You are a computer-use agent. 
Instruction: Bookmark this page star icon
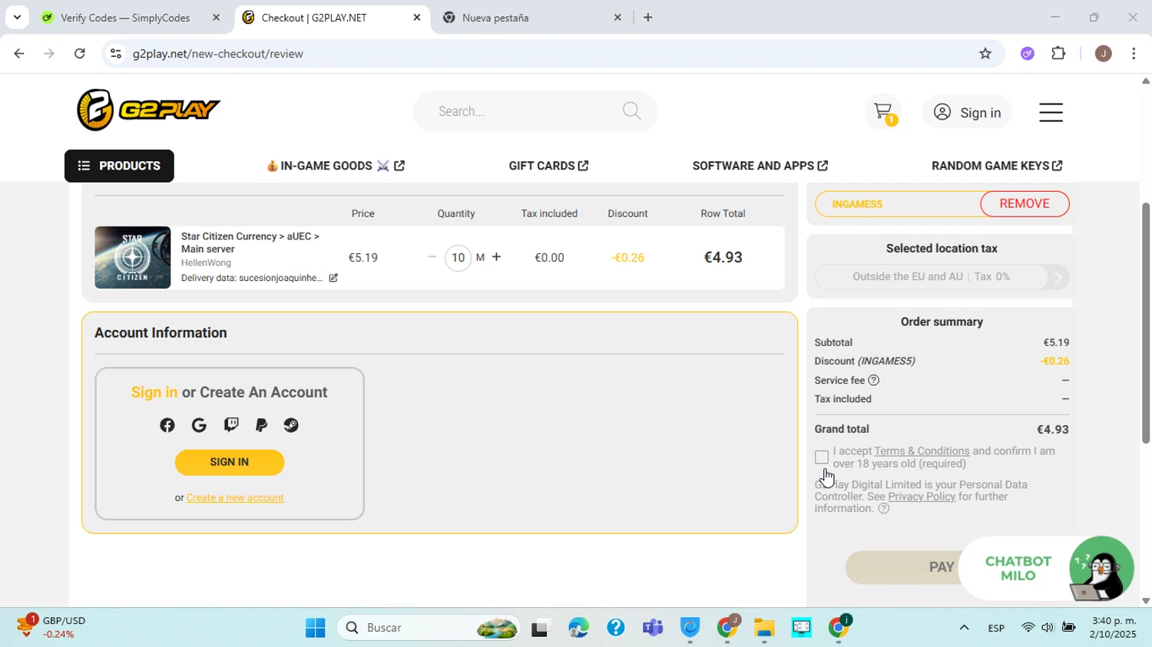[x=985, y=54]
